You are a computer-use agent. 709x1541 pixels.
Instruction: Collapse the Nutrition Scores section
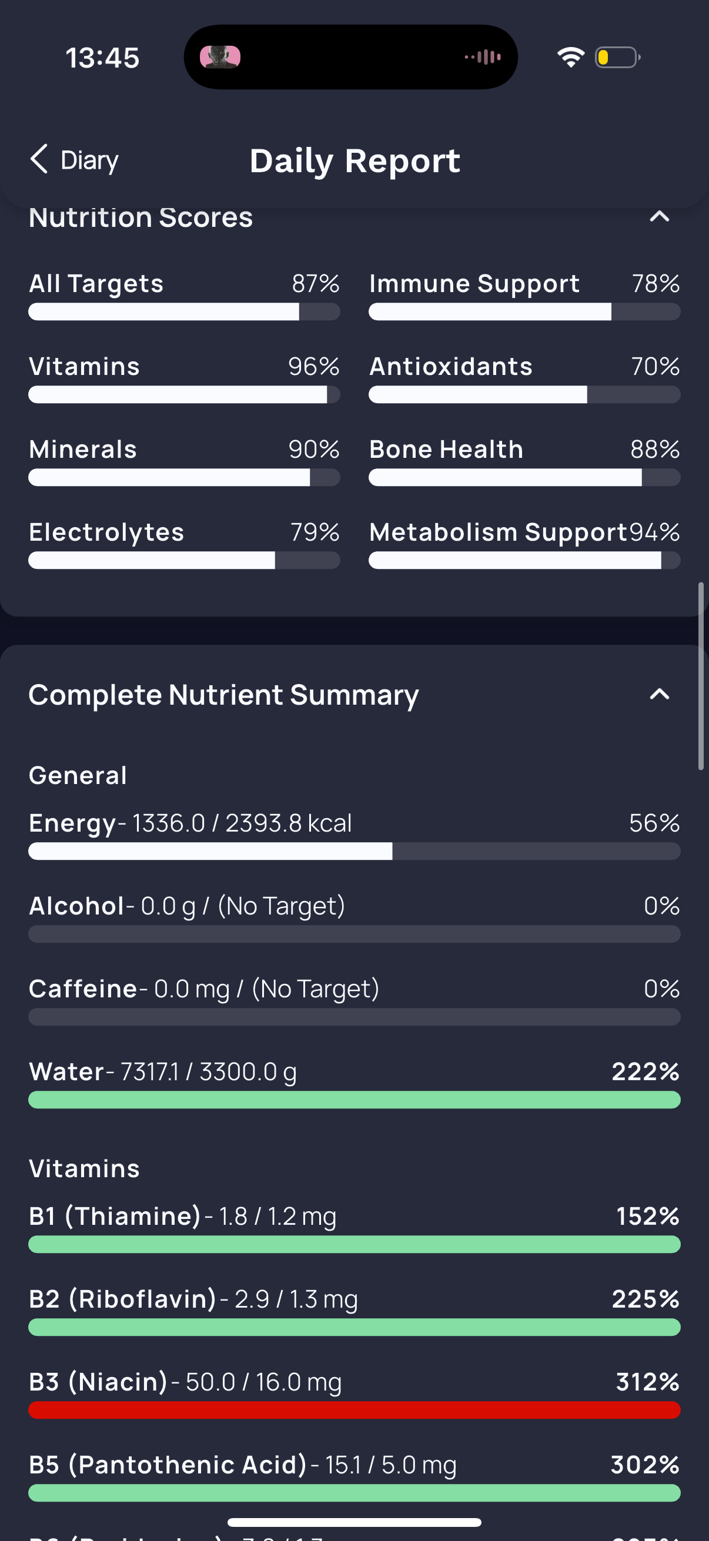point(660,216)
